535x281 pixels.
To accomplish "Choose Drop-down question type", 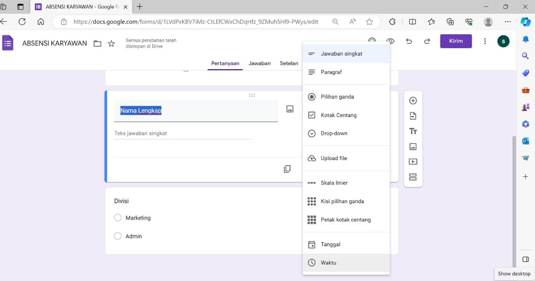I will click(x=346, y=133).
